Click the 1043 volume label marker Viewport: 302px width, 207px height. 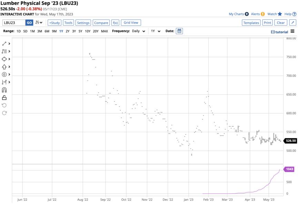coord(289,169)
